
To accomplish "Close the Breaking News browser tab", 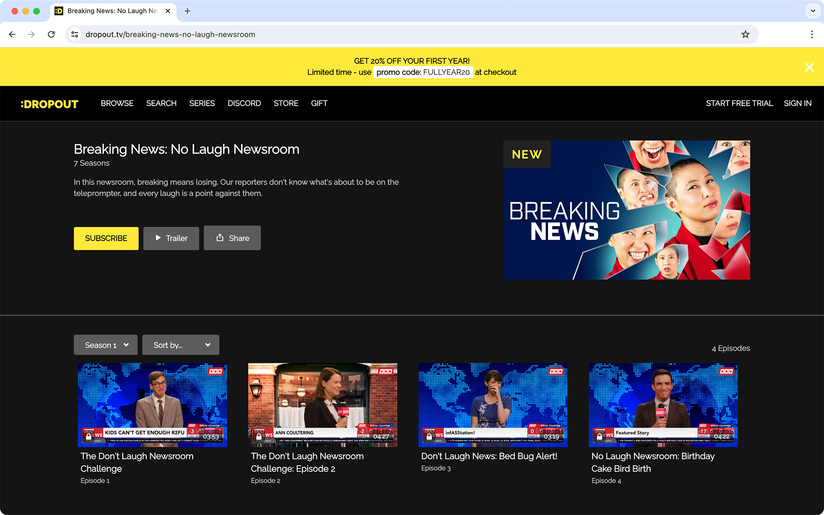I will (x=168, y=11).
